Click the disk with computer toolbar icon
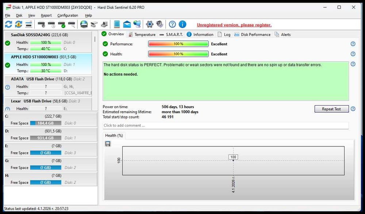The image size is (365, 214). (104, 24)
